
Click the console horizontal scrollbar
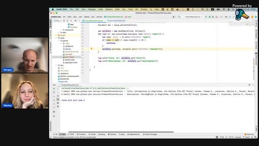click(x=121, y=132)
